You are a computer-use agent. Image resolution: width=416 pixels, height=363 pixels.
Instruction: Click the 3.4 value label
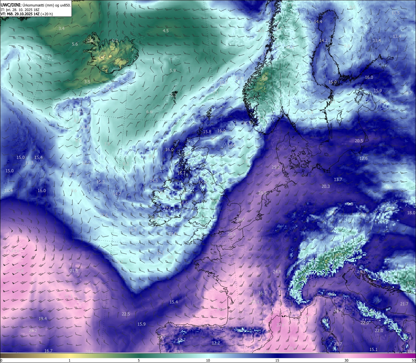61,29
